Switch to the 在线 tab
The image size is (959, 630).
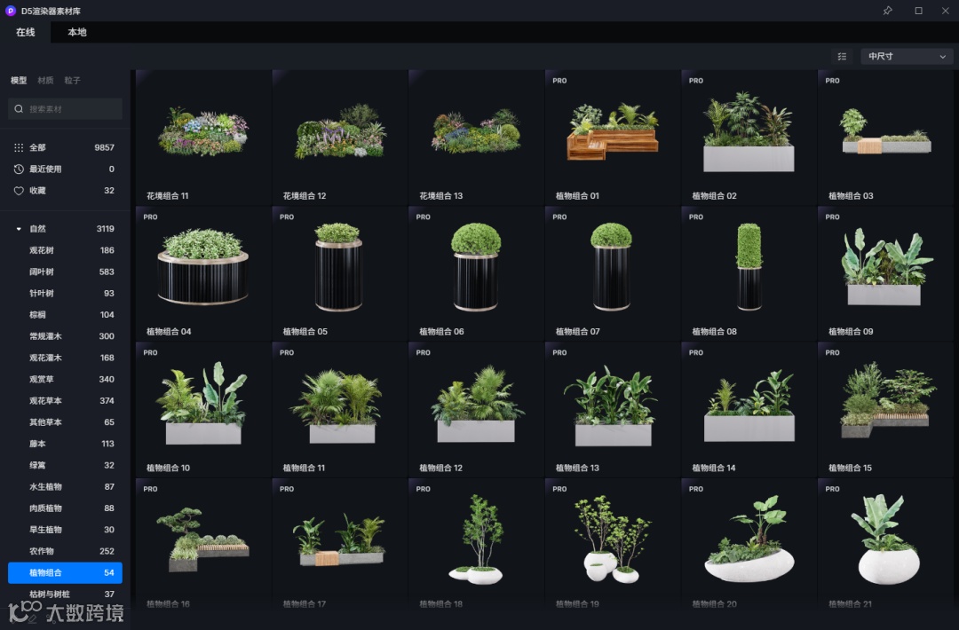coord(25,32)
